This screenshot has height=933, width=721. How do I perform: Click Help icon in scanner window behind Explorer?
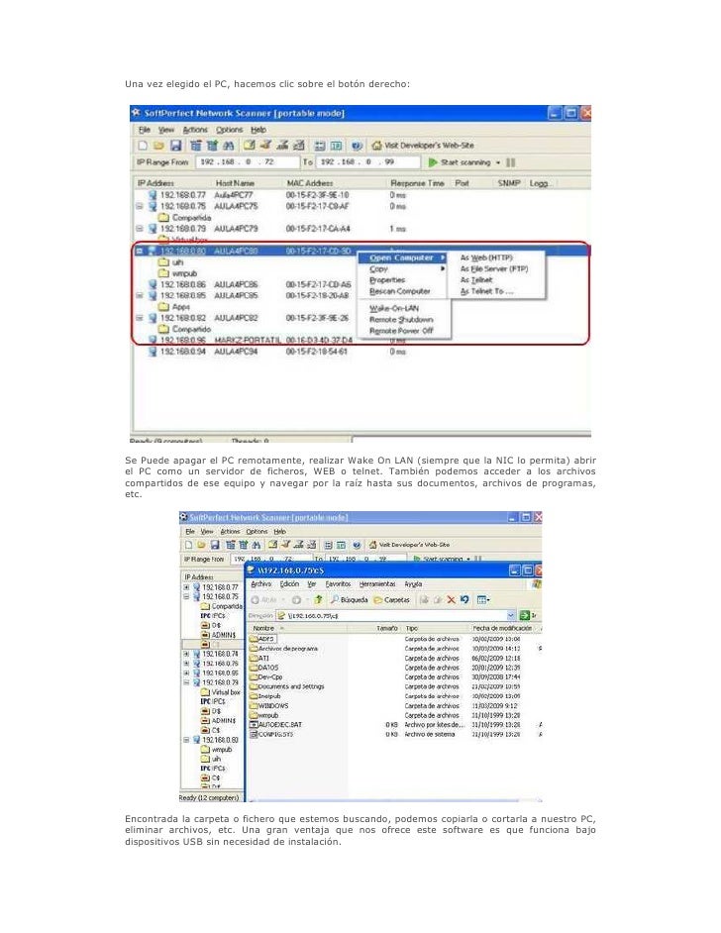(x=357, y=545)
